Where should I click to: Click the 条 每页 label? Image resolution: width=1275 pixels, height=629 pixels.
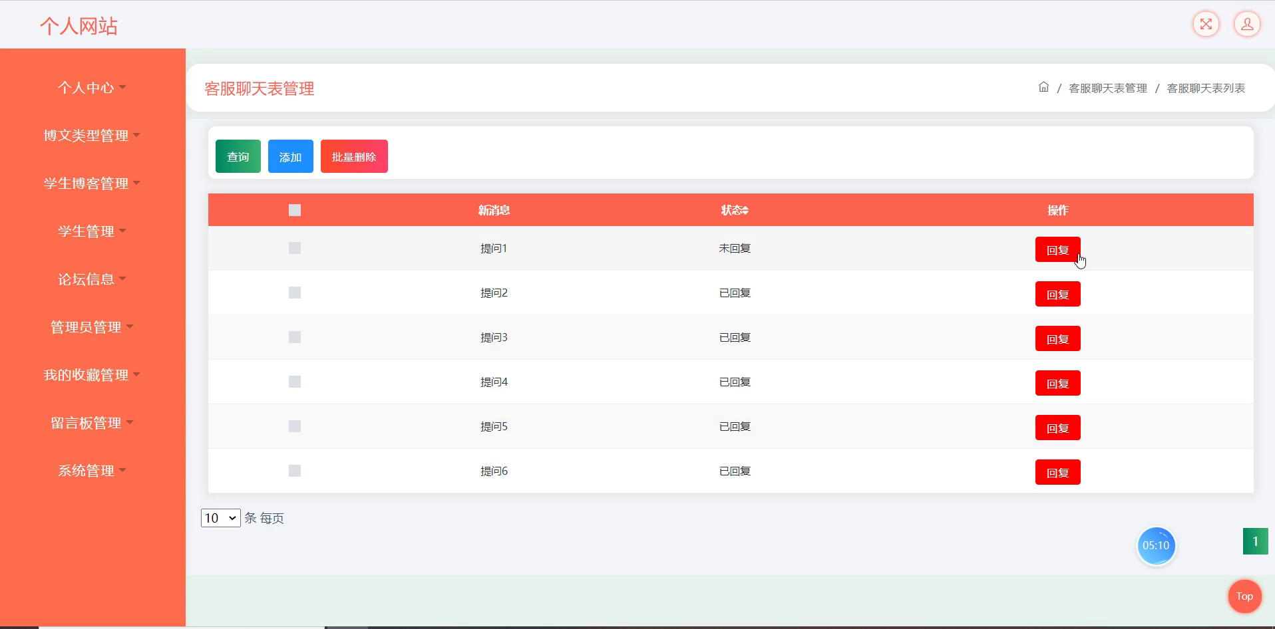tap(264, 518)
